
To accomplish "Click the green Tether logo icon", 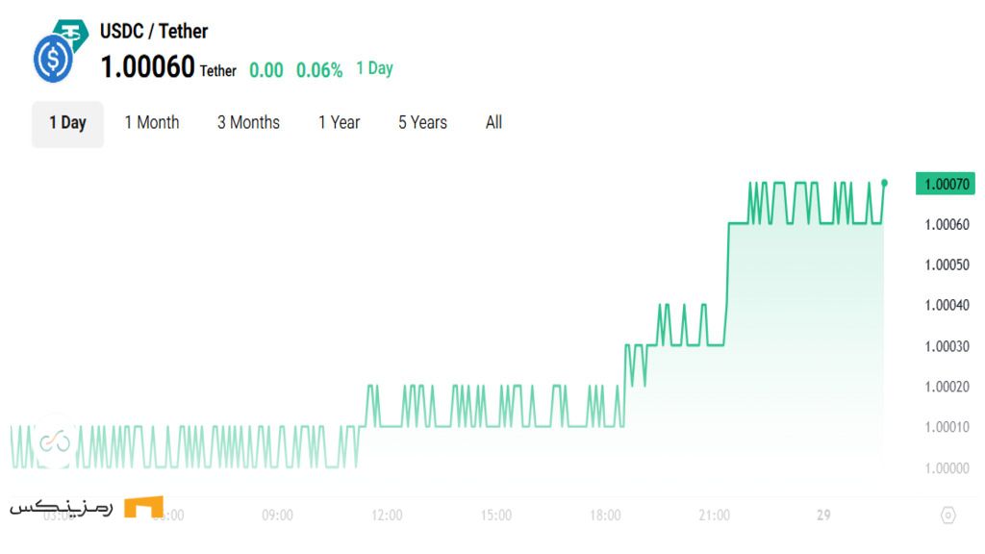I will point(71,33).
